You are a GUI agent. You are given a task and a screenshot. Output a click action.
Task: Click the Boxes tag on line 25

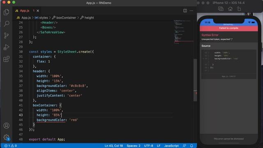(x=48, y=28)
